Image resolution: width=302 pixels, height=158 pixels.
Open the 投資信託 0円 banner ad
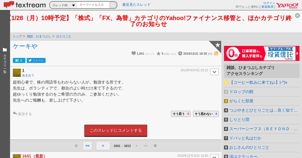(x=262, y=53)
